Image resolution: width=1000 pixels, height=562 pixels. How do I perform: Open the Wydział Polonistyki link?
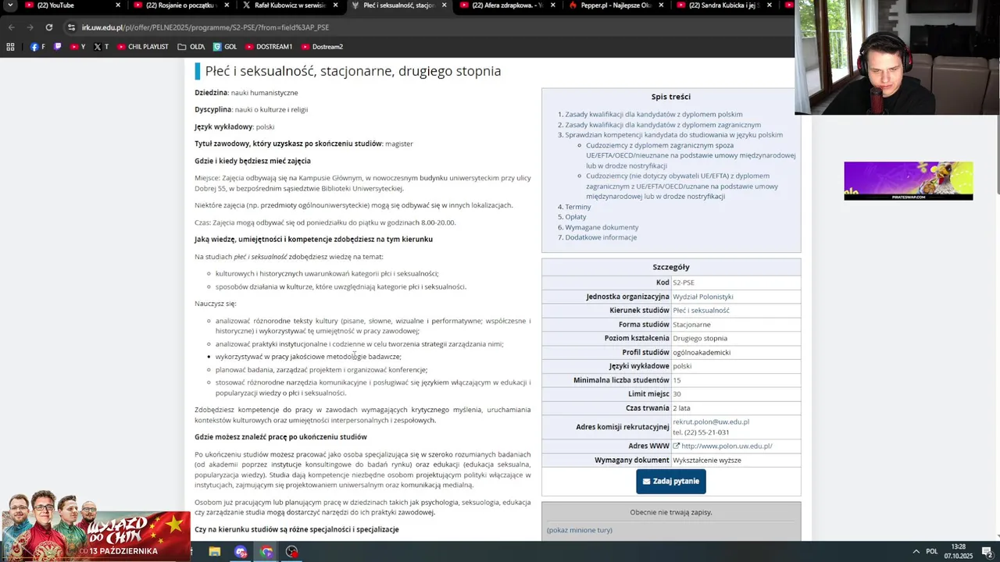703,297
